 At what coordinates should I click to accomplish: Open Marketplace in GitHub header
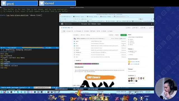[94, 24]
